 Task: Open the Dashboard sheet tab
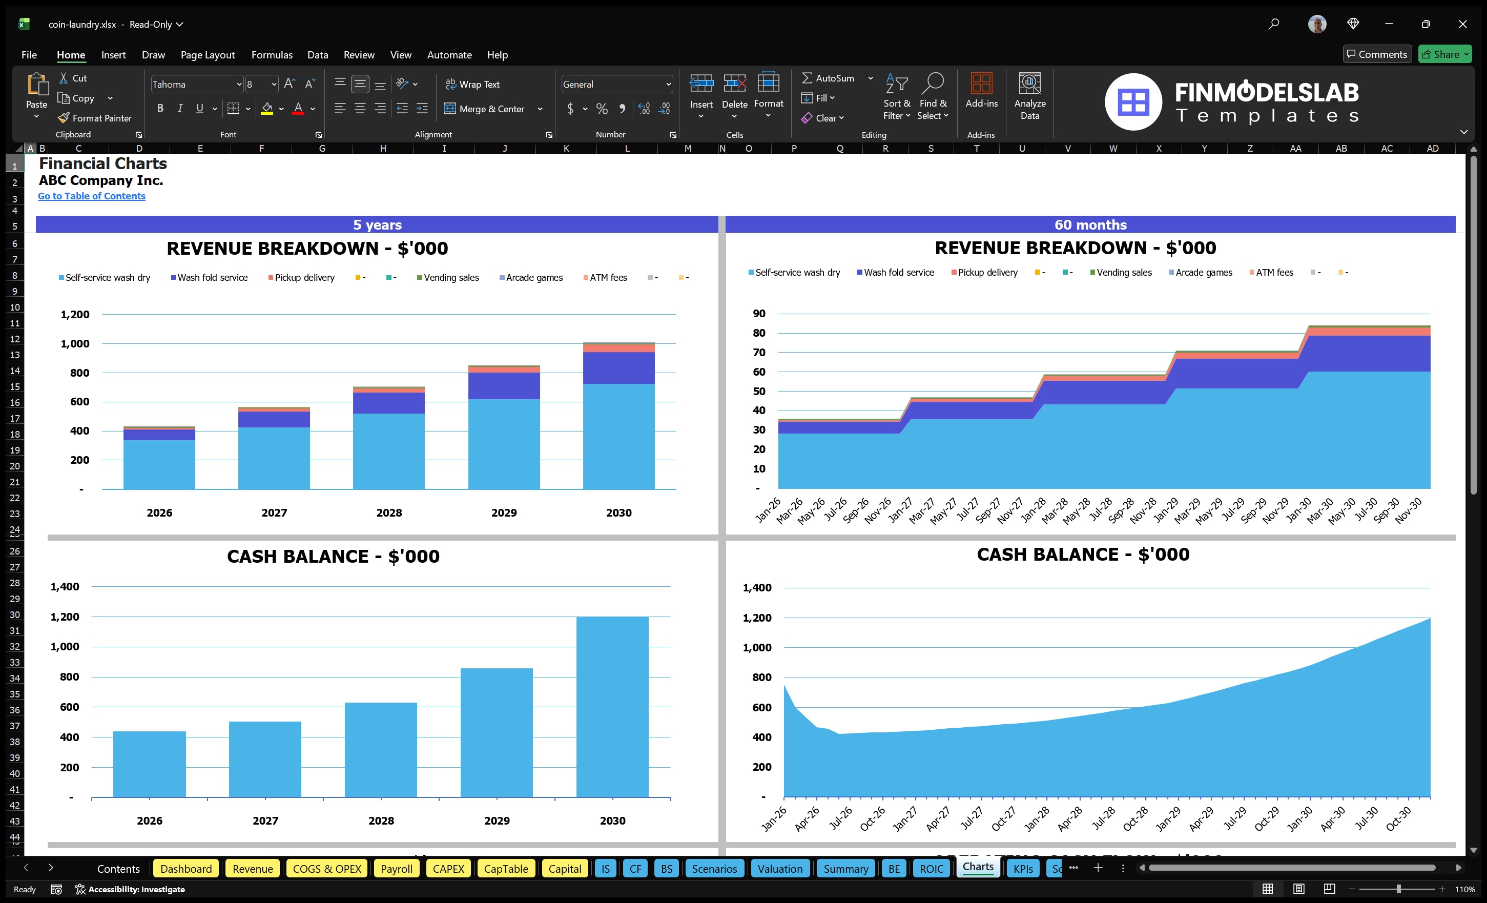tap(186, 869)
